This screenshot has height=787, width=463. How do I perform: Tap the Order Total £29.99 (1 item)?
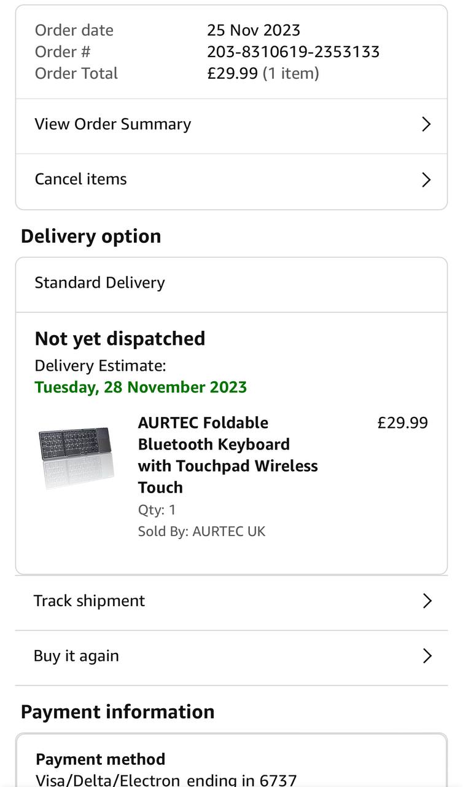(263, 73)
